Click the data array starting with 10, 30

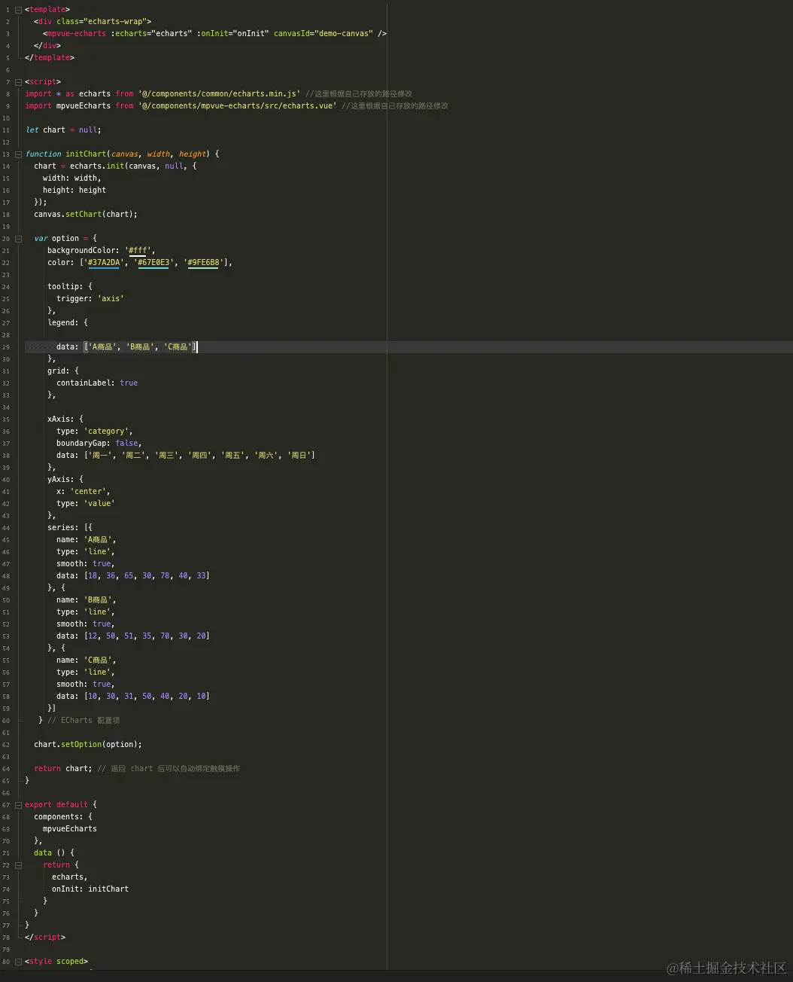click(x=147, y=697)
